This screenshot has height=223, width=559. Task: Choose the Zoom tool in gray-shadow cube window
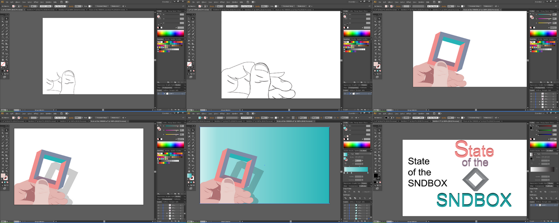7,171
